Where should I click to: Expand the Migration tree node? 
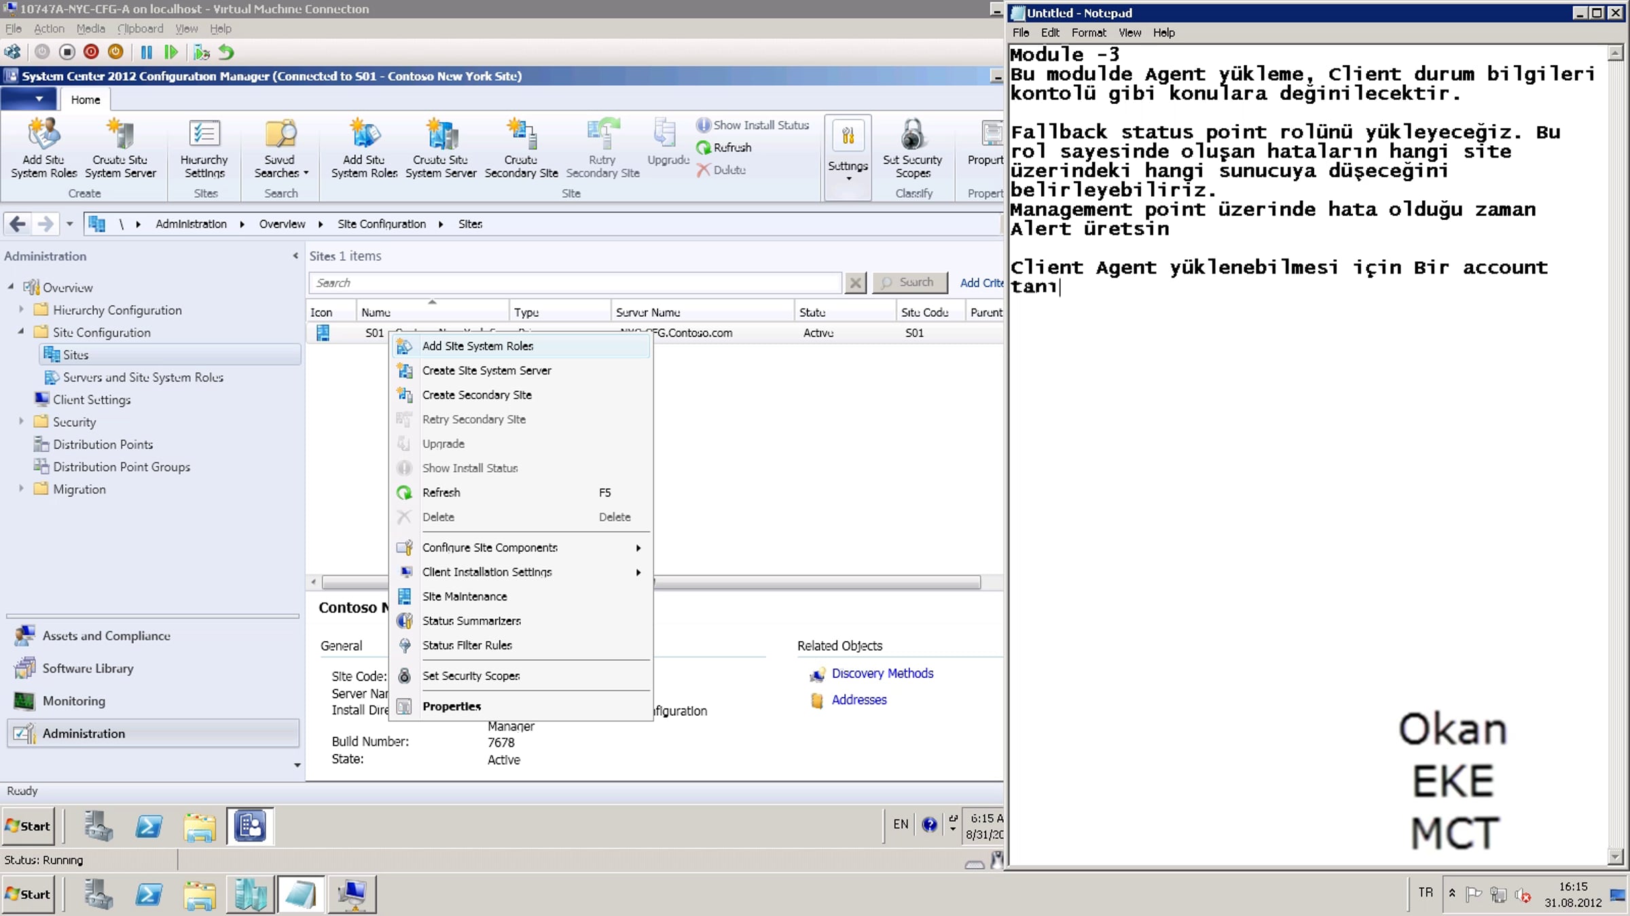point(21,489)
